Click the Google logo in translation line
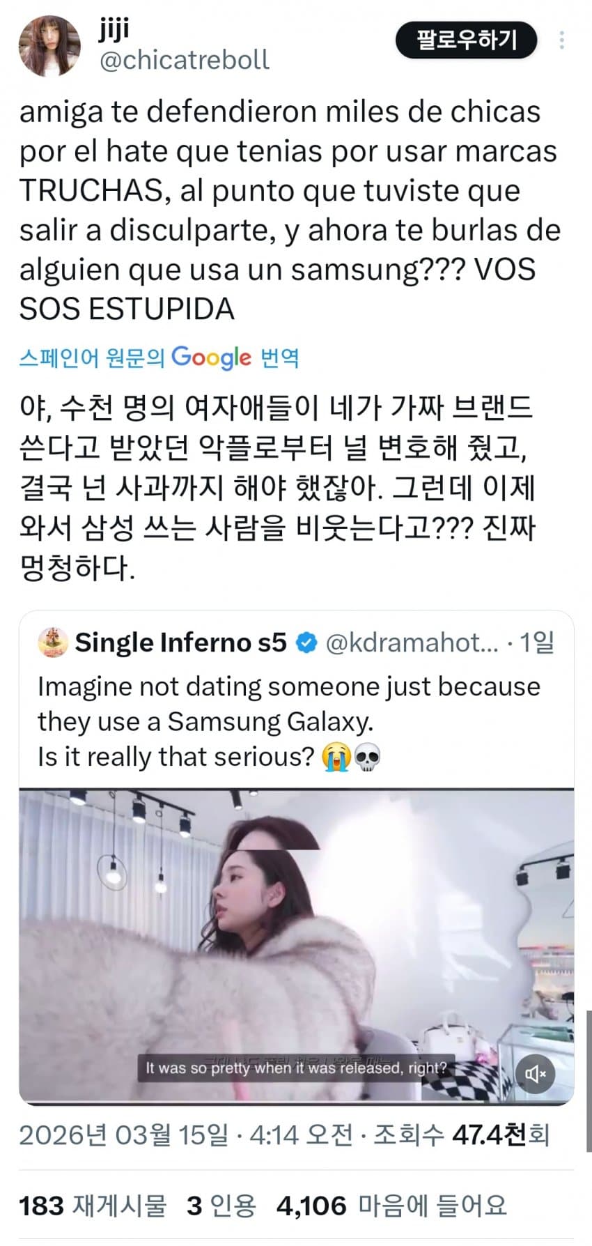Image resolution: width=592 pixels, height=1246 pixels. click(x=211, y=357)
